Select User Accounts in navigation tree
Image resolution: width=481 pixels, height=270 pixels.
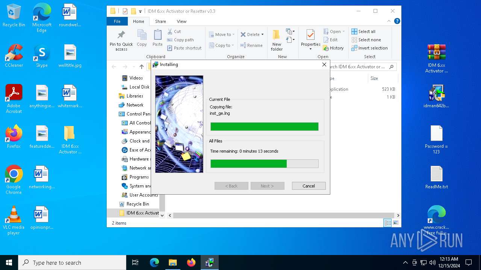139,195
